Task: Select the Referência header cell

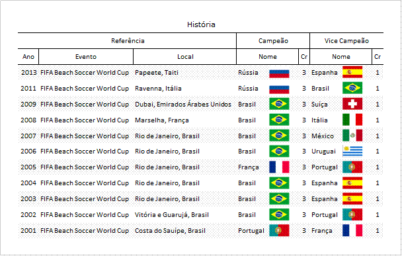Action: click(x=127, y=41)
